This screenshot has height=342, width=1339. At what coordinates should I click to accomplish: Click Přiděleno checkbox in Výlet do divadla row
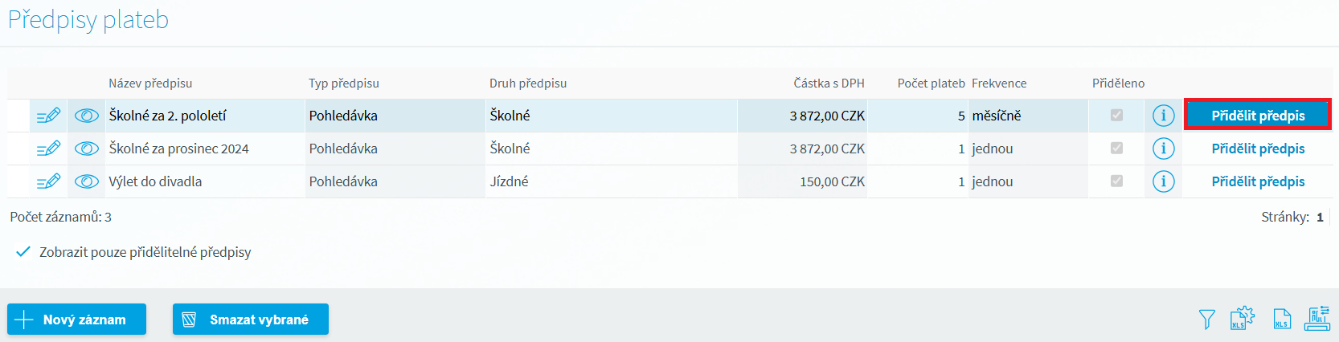tap(1116, 181)
